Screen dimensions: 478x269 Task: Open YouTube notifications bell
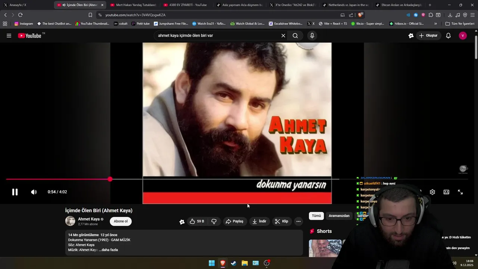click(448, 36)
